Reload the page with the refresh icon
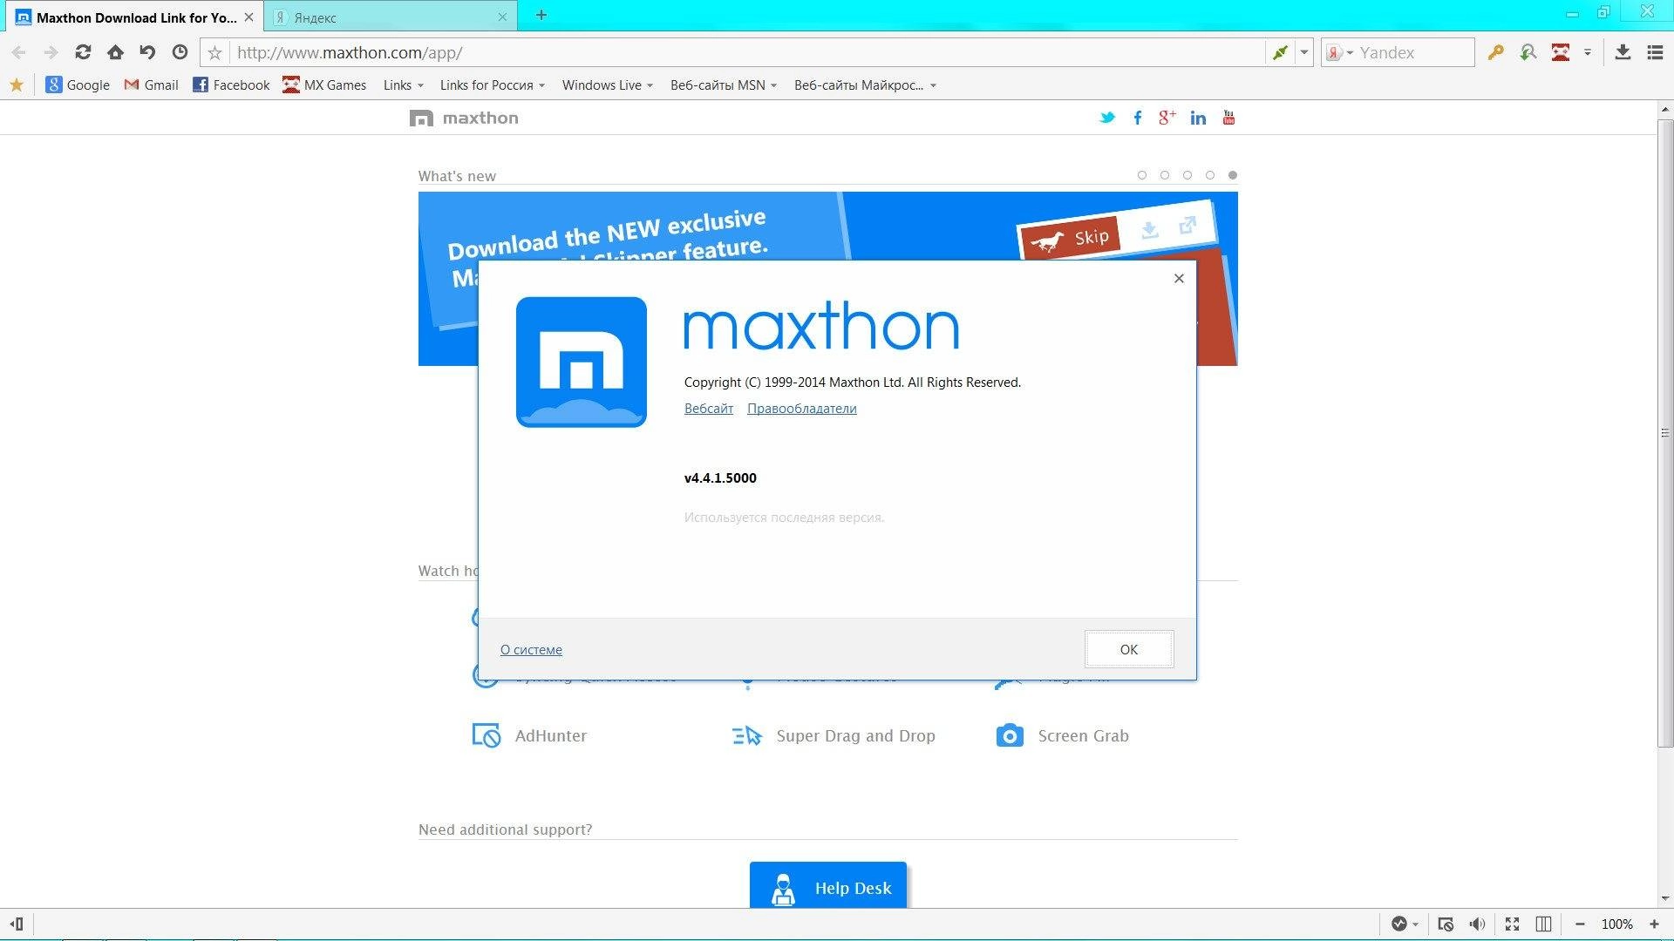 tap(83, 52)
